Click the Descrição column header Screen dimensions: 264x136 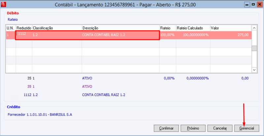coord(121,28)
